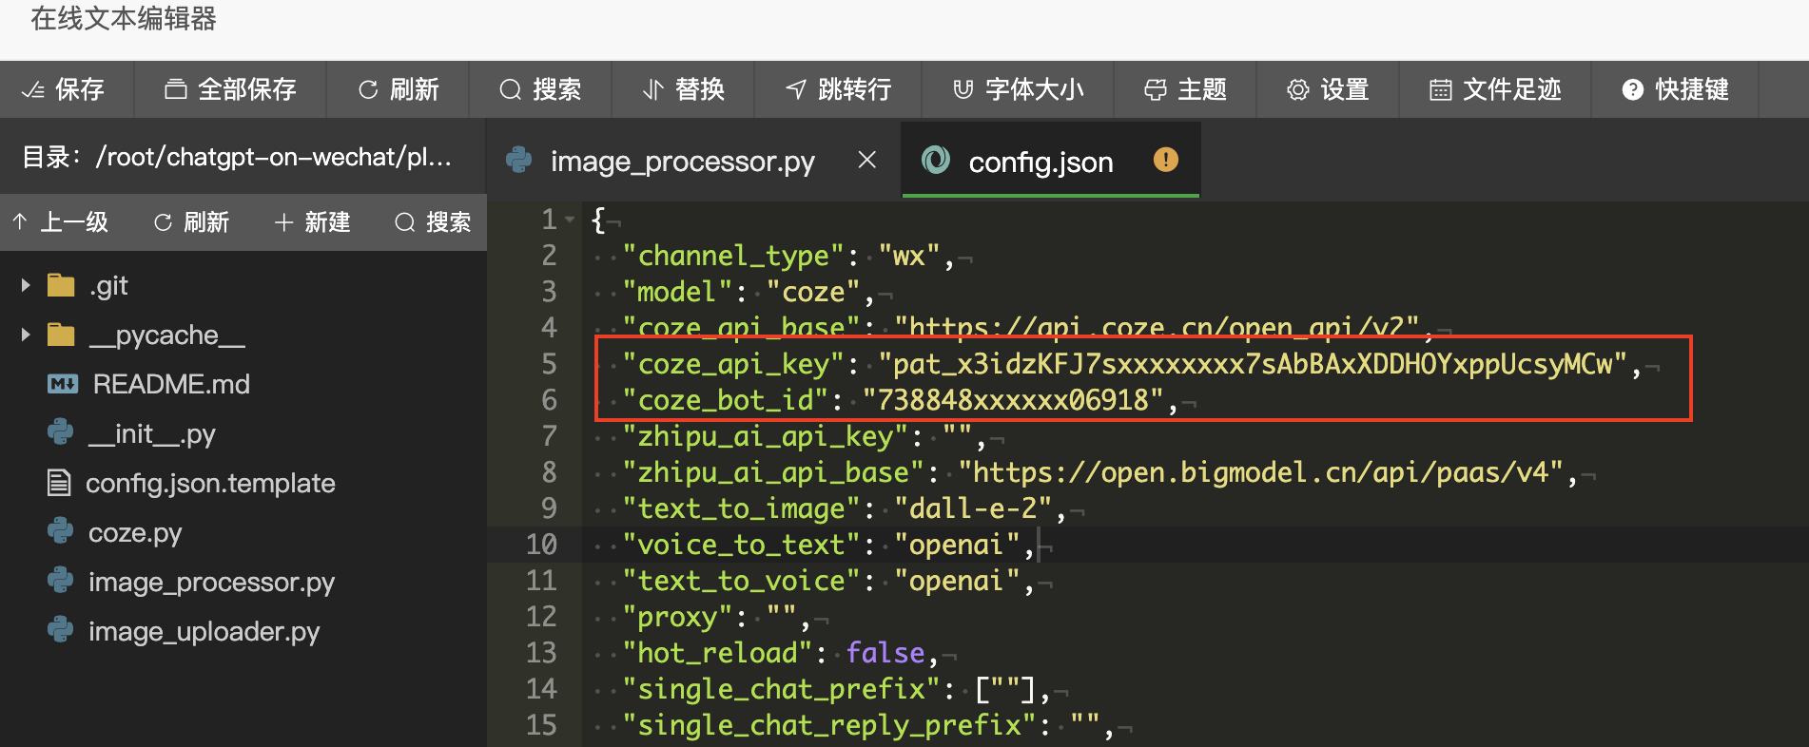Open the 搜索 search tool in toolbar
The image size is (1809, 747).
coord(540,89)
